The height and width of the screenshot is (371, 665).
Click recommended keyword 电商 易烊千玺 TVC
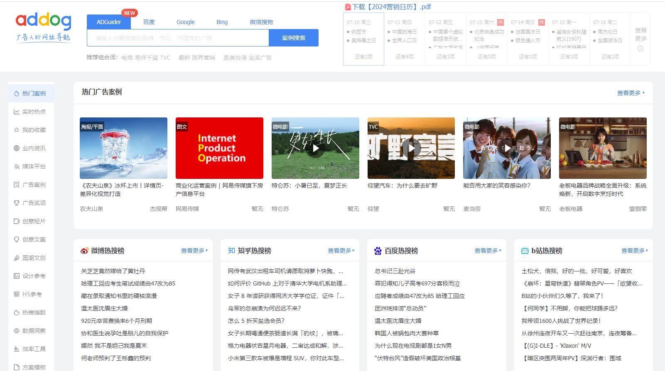pos(146,58)
